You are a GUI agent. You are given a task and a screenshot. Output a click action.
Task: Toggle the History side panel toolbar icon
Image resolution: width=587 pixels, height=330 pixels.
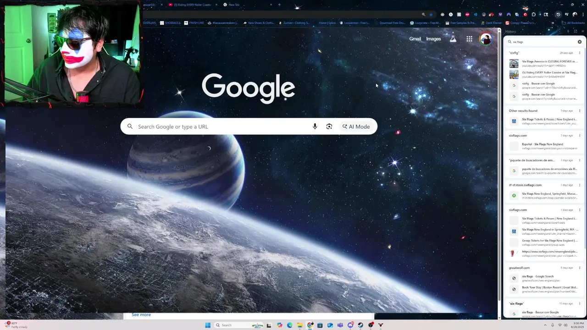558,14
